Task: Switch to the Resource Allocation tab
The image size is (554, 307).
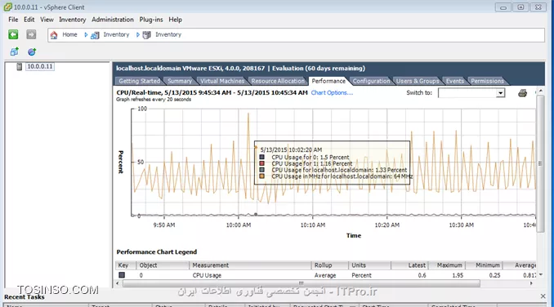Action: [278, 81]
